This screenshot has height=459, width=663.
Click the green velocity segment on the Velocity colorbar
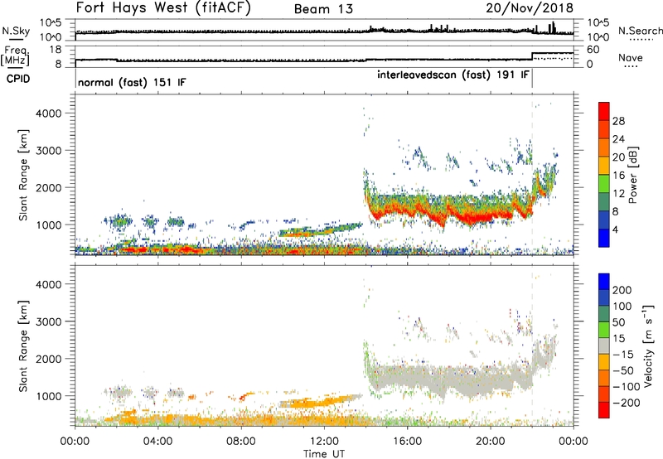coord(604,330)
